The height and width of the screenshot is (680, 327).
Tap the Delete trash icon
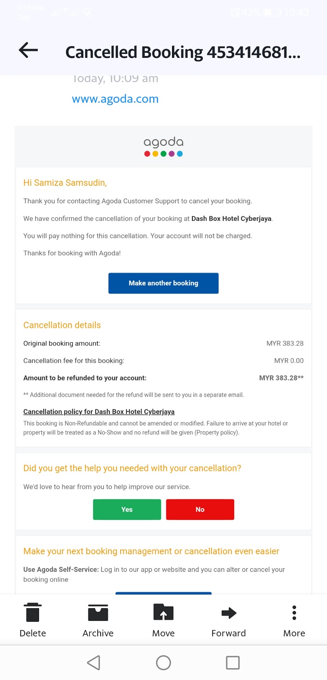click(x=33, y=612)
